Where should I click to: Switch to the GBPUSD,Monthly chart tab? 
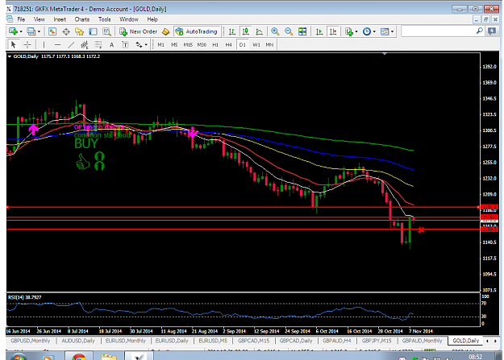point(31,341)
